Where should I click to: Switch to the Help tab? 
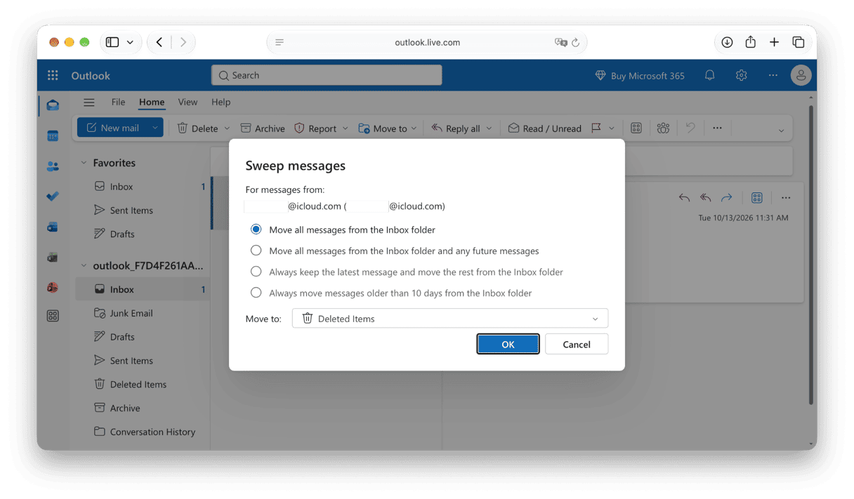pyautogui.click(x=221, y=102)
